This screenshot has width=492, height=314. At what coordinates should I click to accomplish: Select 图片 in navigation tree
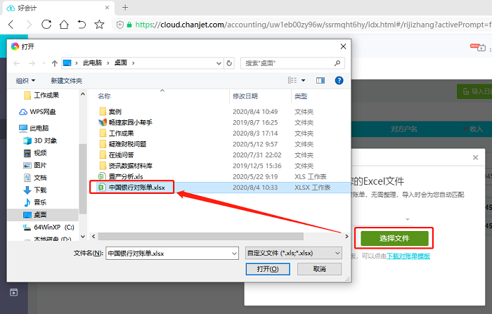35,165
